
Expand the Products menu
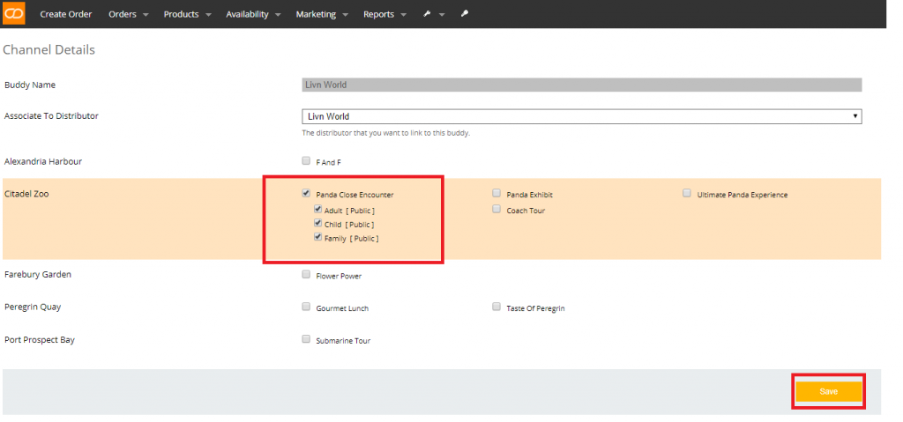(187, 14)
